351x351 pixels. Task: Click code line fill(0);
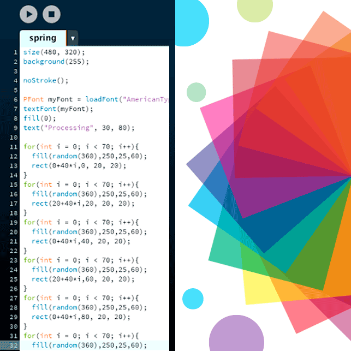tap(40, 118)
